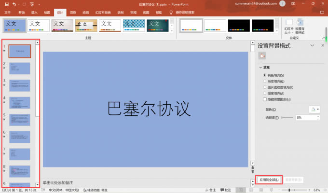The height and width of the screenshot is (193, 328).
Task: Select slide 3 thumbnail in the slide panel
Action: [19, 85]
